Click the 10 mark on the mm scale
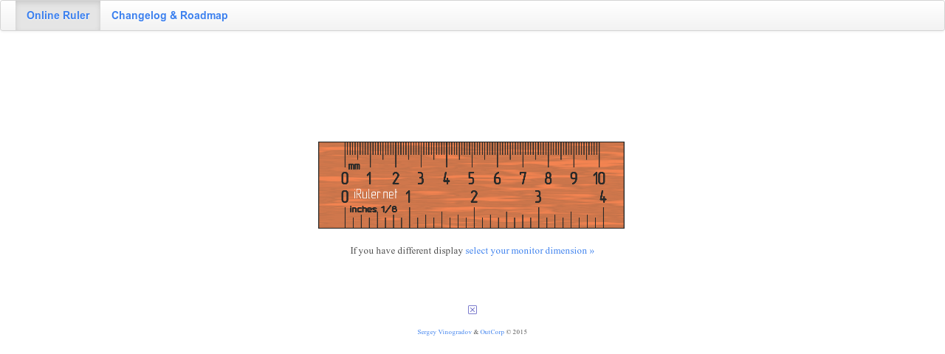Screen dimensions: 945x354 click(599, 178)
